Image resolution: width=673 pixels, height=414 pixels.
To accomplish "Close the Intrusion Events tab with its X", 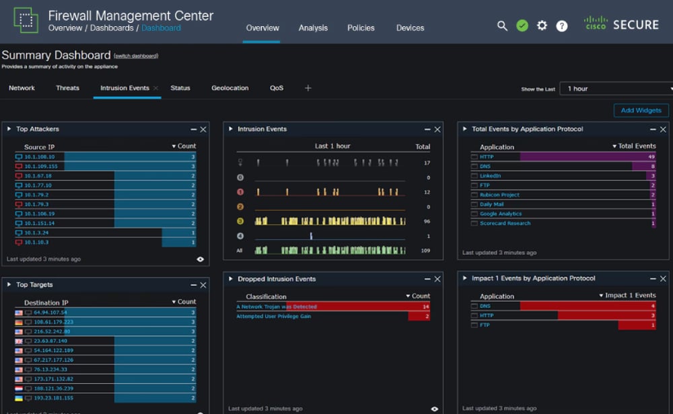I will coord(155,88).
